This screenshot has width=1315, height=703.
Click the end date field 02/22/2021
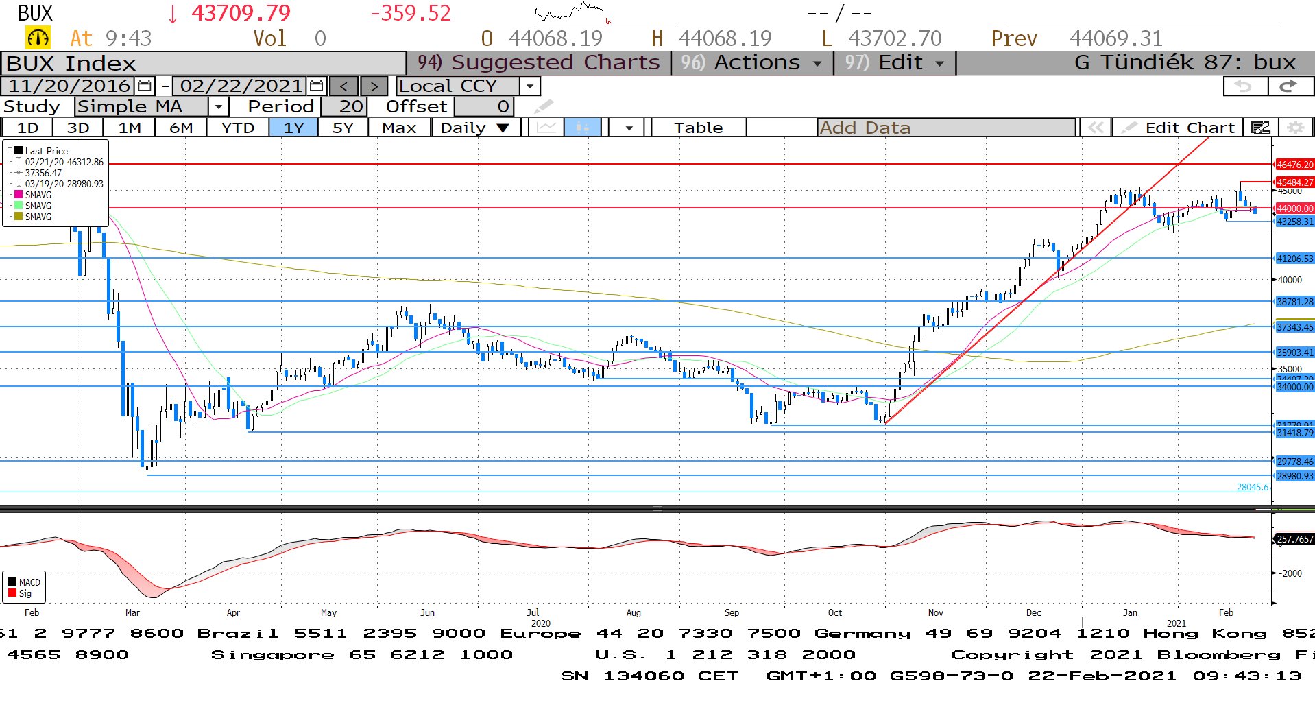point(241,86)
